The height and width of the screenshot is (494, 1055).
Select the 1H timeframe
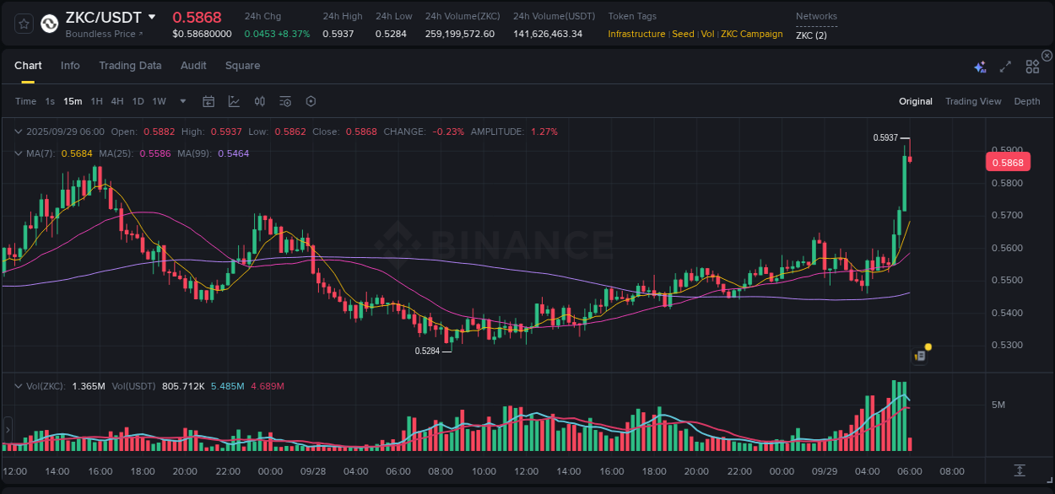click(96, 101)
